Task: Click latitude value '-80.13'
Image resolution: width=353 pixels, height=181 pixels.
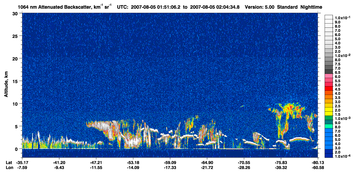Action: 318,162
